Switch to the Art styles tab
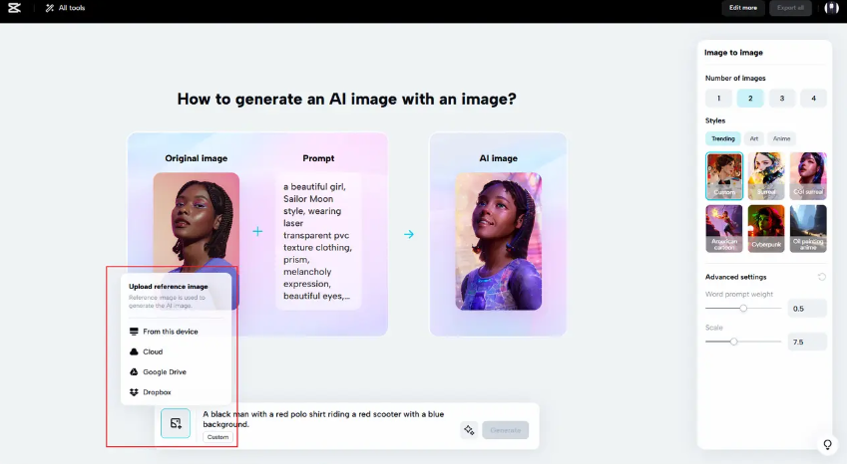The height and width of the screenshot is (464, 847). pos(753,138)
